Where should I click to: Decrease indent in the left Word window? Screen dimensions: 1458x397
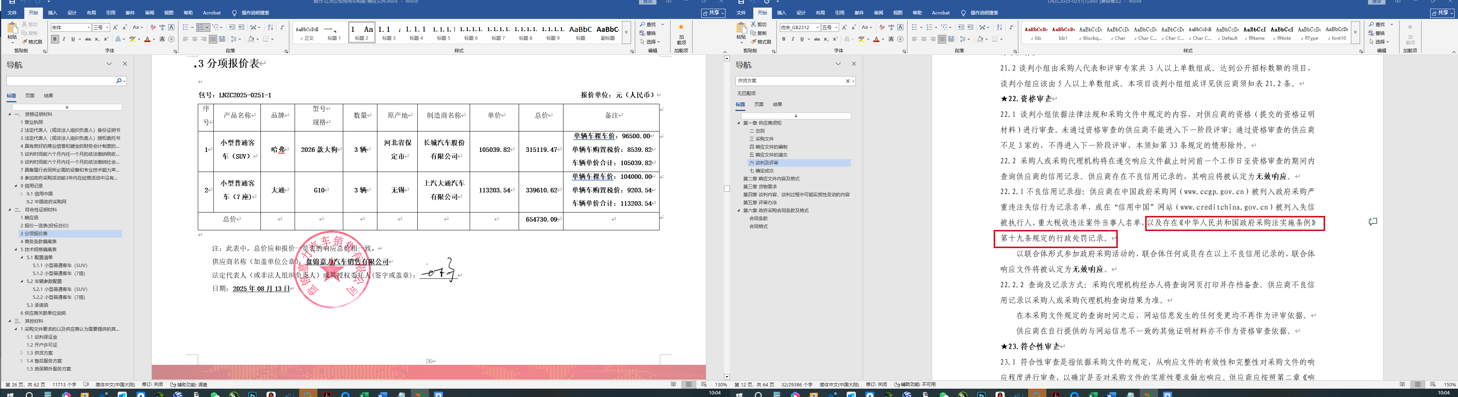pyautogui.click(x=232, y=27)
